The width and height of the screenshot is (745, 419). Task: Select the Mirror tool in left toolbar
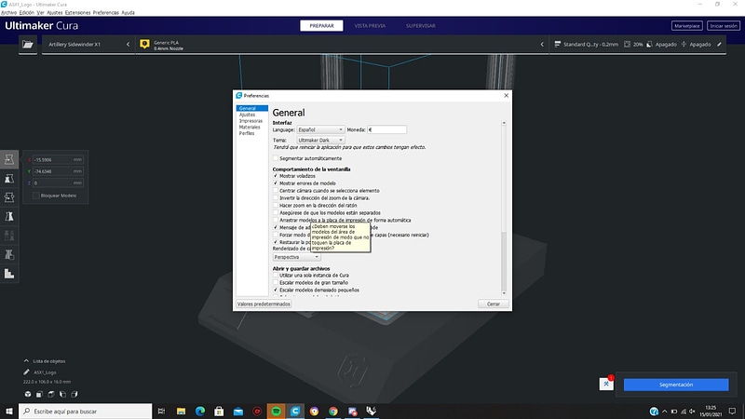pyautogui.click(x=9, y=216)
